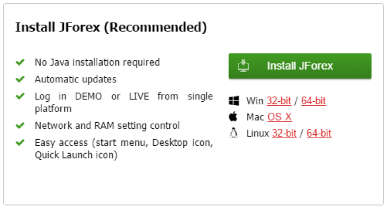This screenshot has height=210, width=387.
Task: Click the Install JForex (Recommended) heading
Action: [111, 27]
